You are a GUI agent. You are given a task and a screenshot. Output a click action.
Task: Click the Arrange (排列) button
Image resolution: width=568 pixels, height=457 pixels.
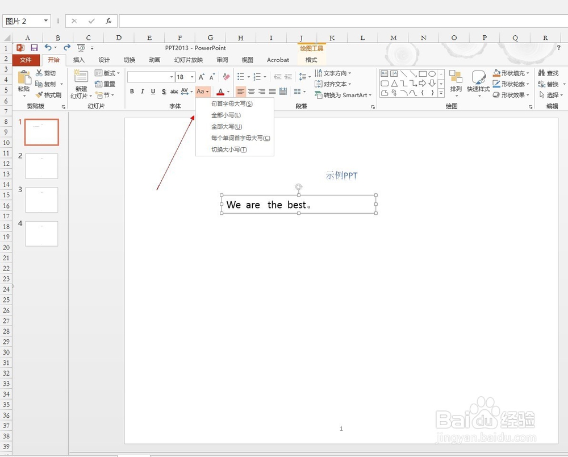(x=456, y=84)
